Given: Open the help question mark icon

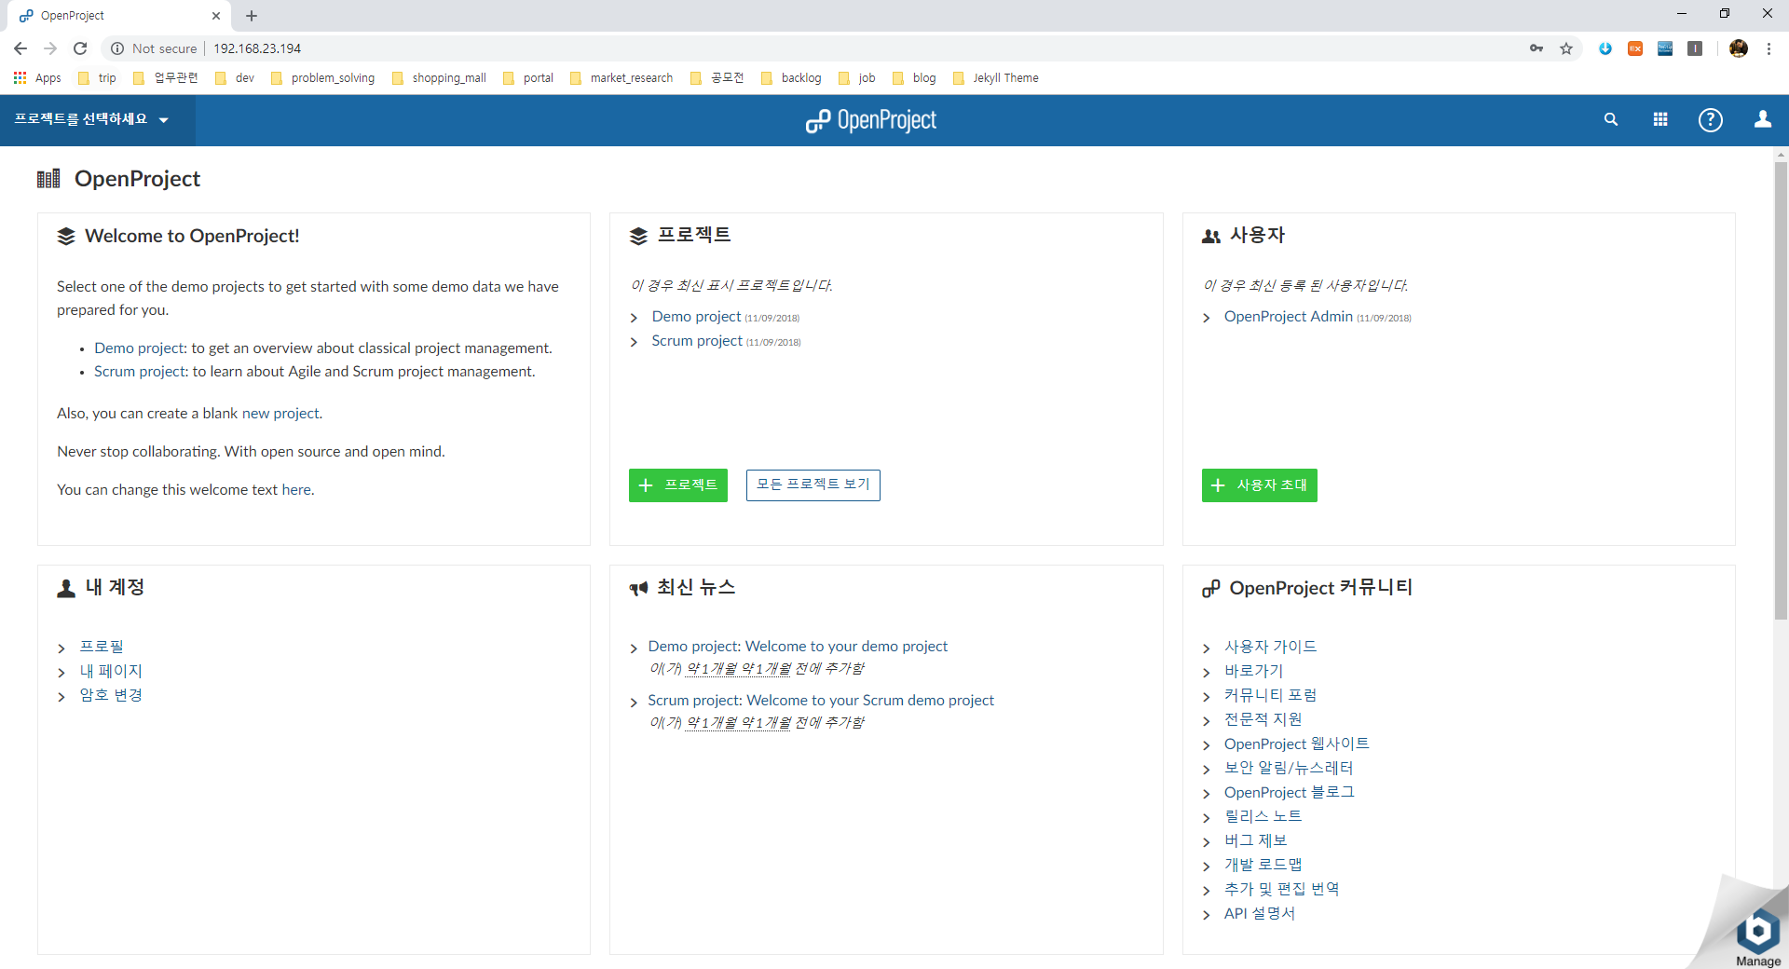Looking at the screenshot, I should pos(1711,119).
